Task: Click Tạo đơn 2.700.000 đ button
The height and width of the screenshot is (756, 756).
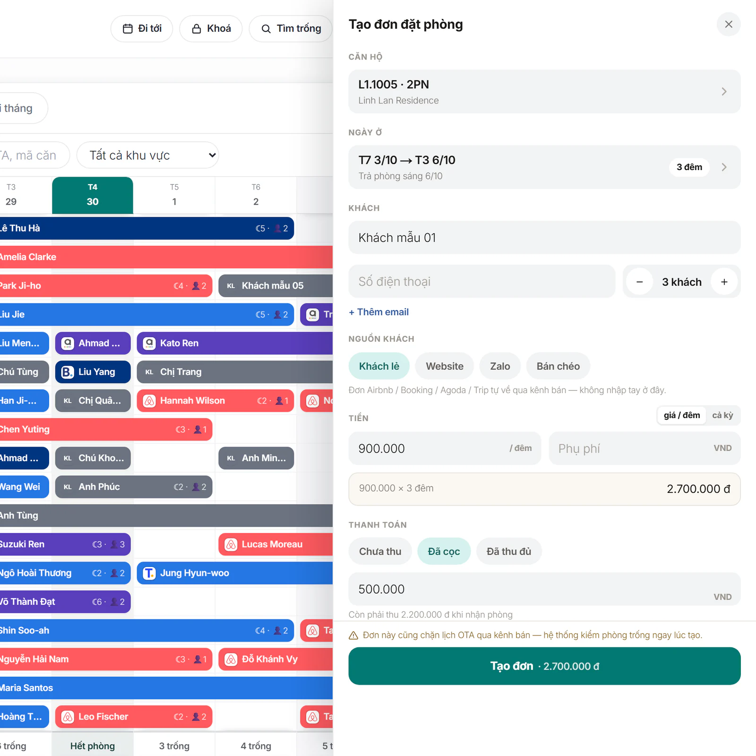Action: [544, 666]
